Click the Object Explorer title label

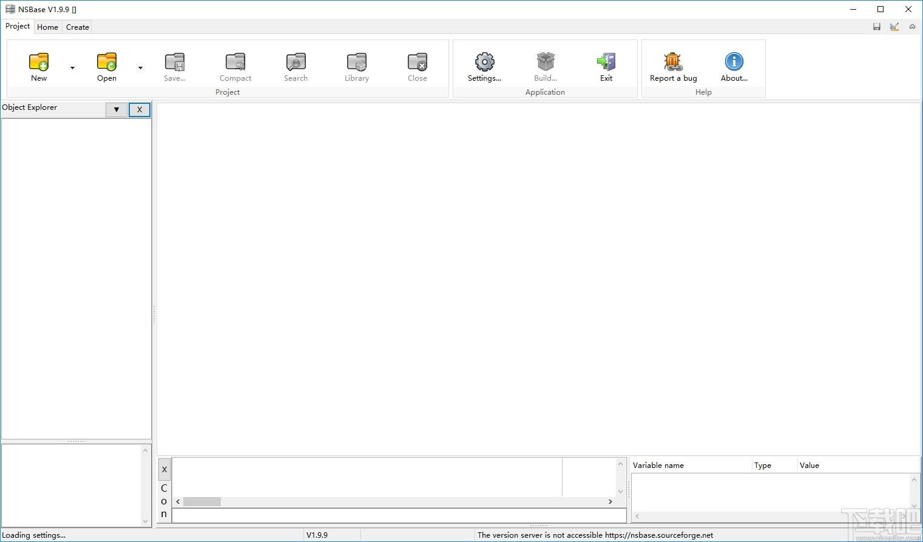coord(30,107)
